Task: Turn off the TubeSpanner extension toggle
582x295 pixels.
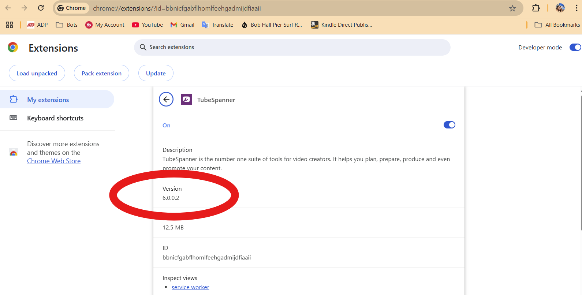Action: pos(449,125)
